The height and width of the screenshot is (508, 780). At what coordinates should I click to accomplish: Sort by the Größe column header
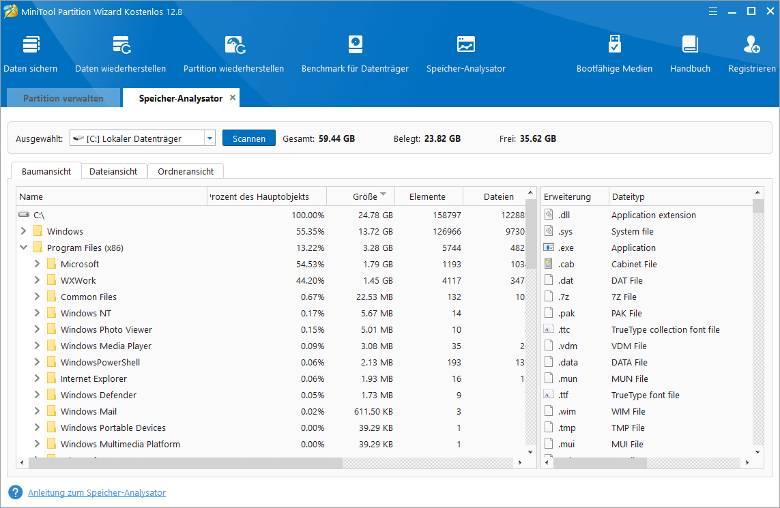(364, 196)
